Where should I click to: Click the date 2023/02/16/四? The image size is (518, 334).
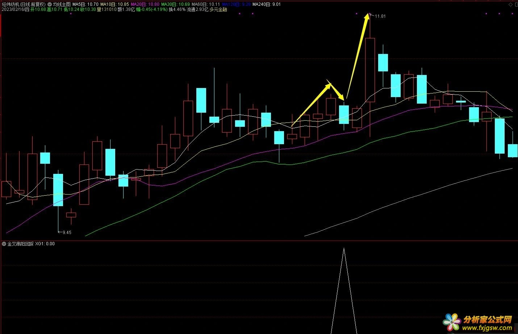coord(15,9)
